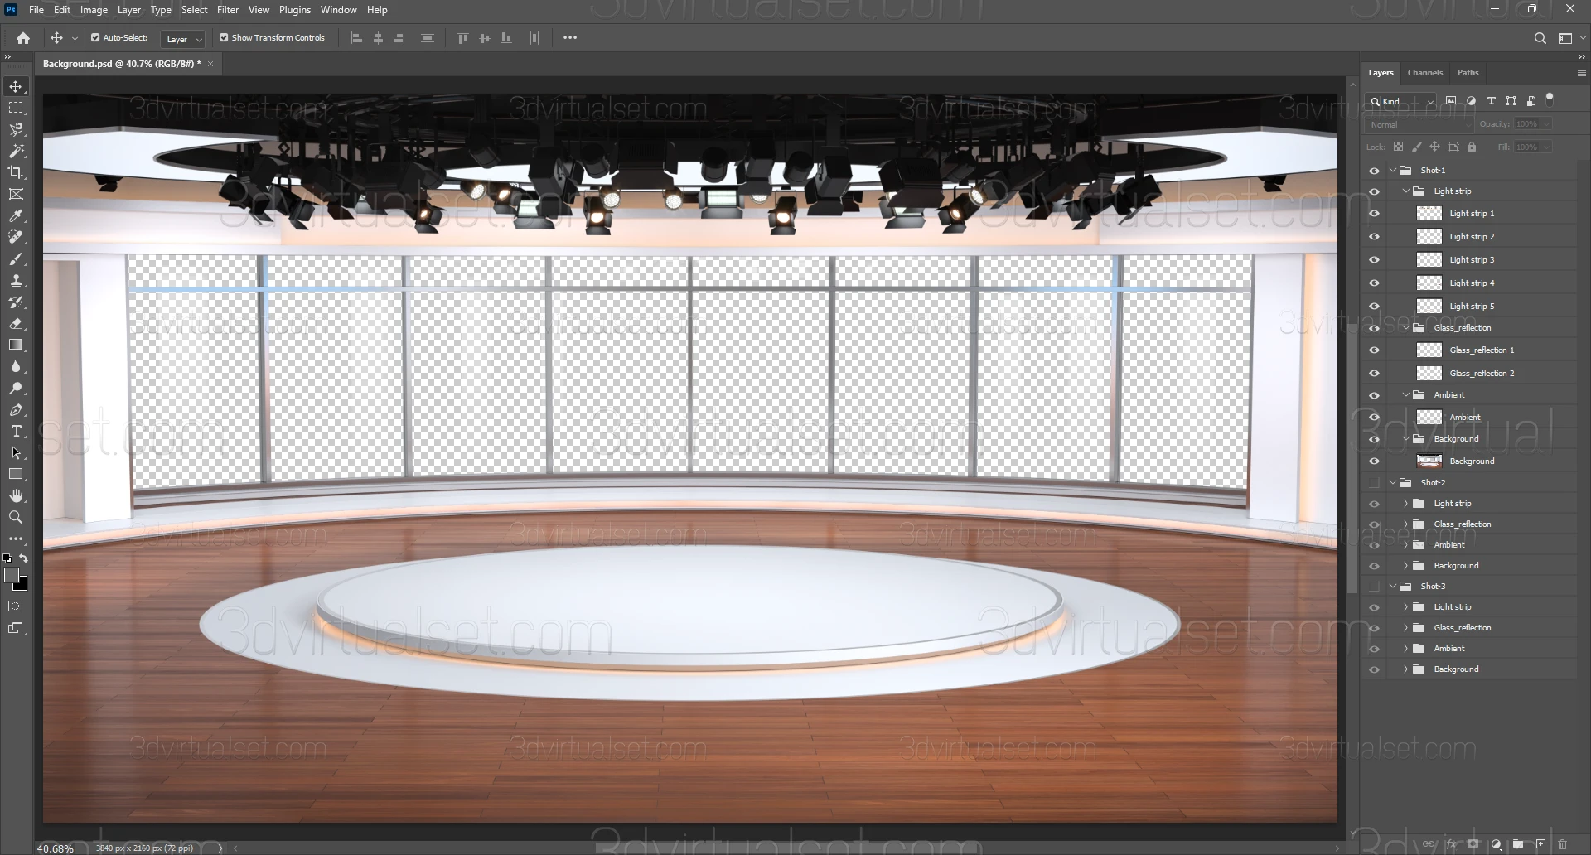1591x855 pixels.
Task: Open the Auto-Select Layer dropdown
Action: tap(184, 39)
